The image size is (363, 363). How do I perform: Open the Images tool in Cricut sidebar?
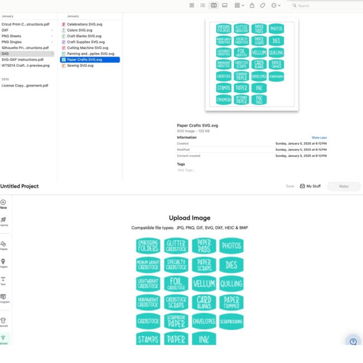tap(3, 263)
